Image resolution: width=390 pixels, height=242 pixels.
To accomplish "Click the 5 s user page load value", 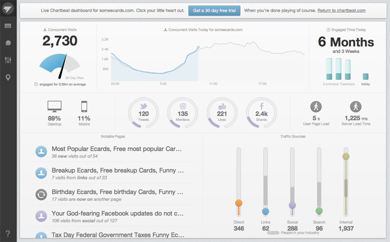I will tap(316, 118).
